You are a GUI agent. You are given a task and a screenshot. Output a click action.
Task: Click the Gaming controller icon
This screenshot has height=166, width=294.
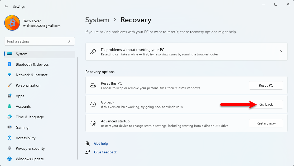click(9, 127)
